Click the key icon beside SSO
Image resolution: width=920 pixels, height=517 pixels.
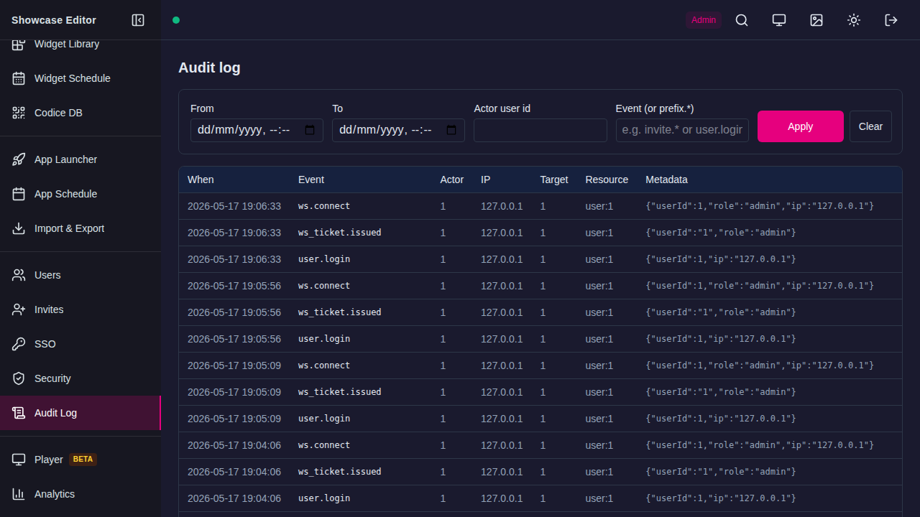point(19,344)
